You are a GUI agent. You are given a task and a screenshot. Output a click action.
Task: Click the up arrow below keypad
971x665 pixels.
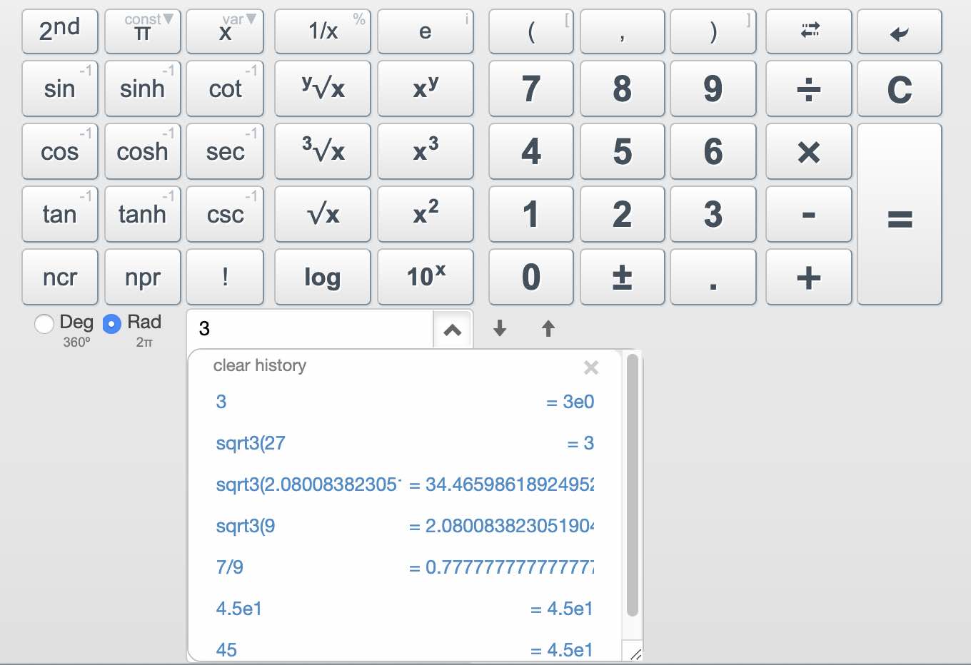point(548,328)
